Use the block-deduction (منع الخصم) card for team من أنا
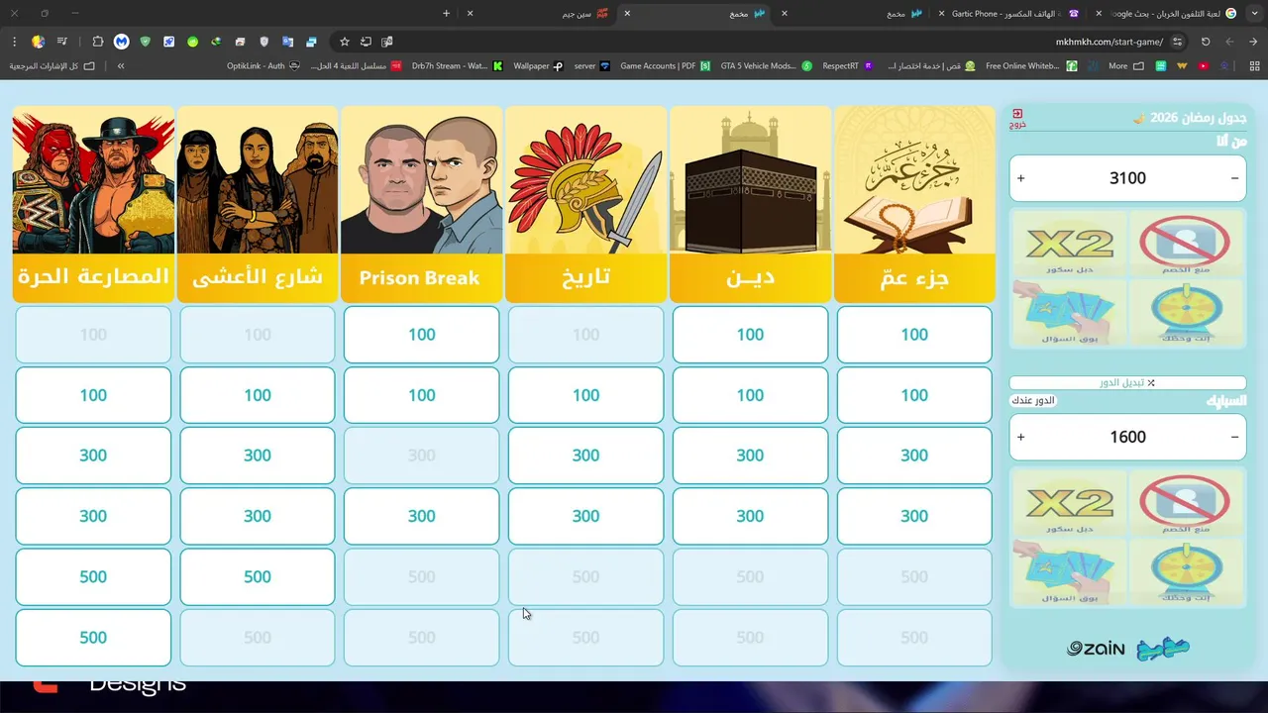The height and width of the screenshot is (713, 1268). coord(1186,243)
